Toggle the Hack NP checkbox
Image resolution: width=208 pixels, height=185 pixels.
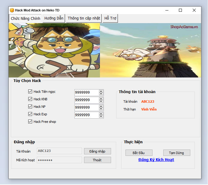tap(30, 106)
